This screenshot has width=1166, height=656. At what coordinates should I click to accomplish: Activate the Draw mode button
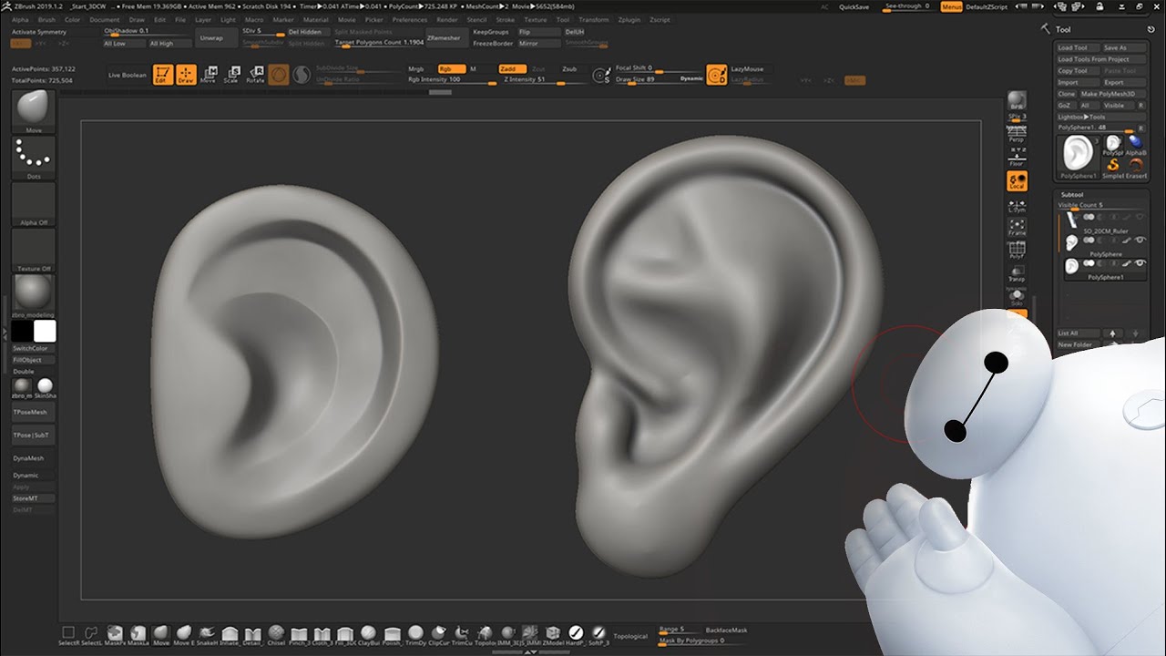coord(186,75)
